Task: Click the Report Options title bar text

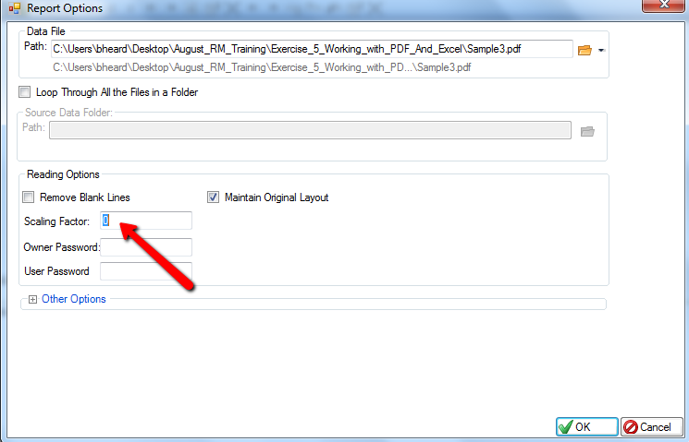Action: coord(65,8)
